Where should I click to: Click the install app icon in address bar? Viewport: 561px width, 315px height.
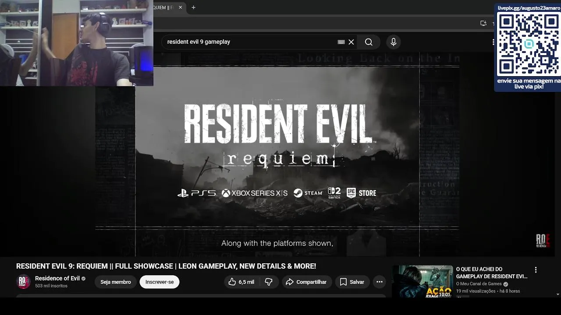[x=483, y=23]
